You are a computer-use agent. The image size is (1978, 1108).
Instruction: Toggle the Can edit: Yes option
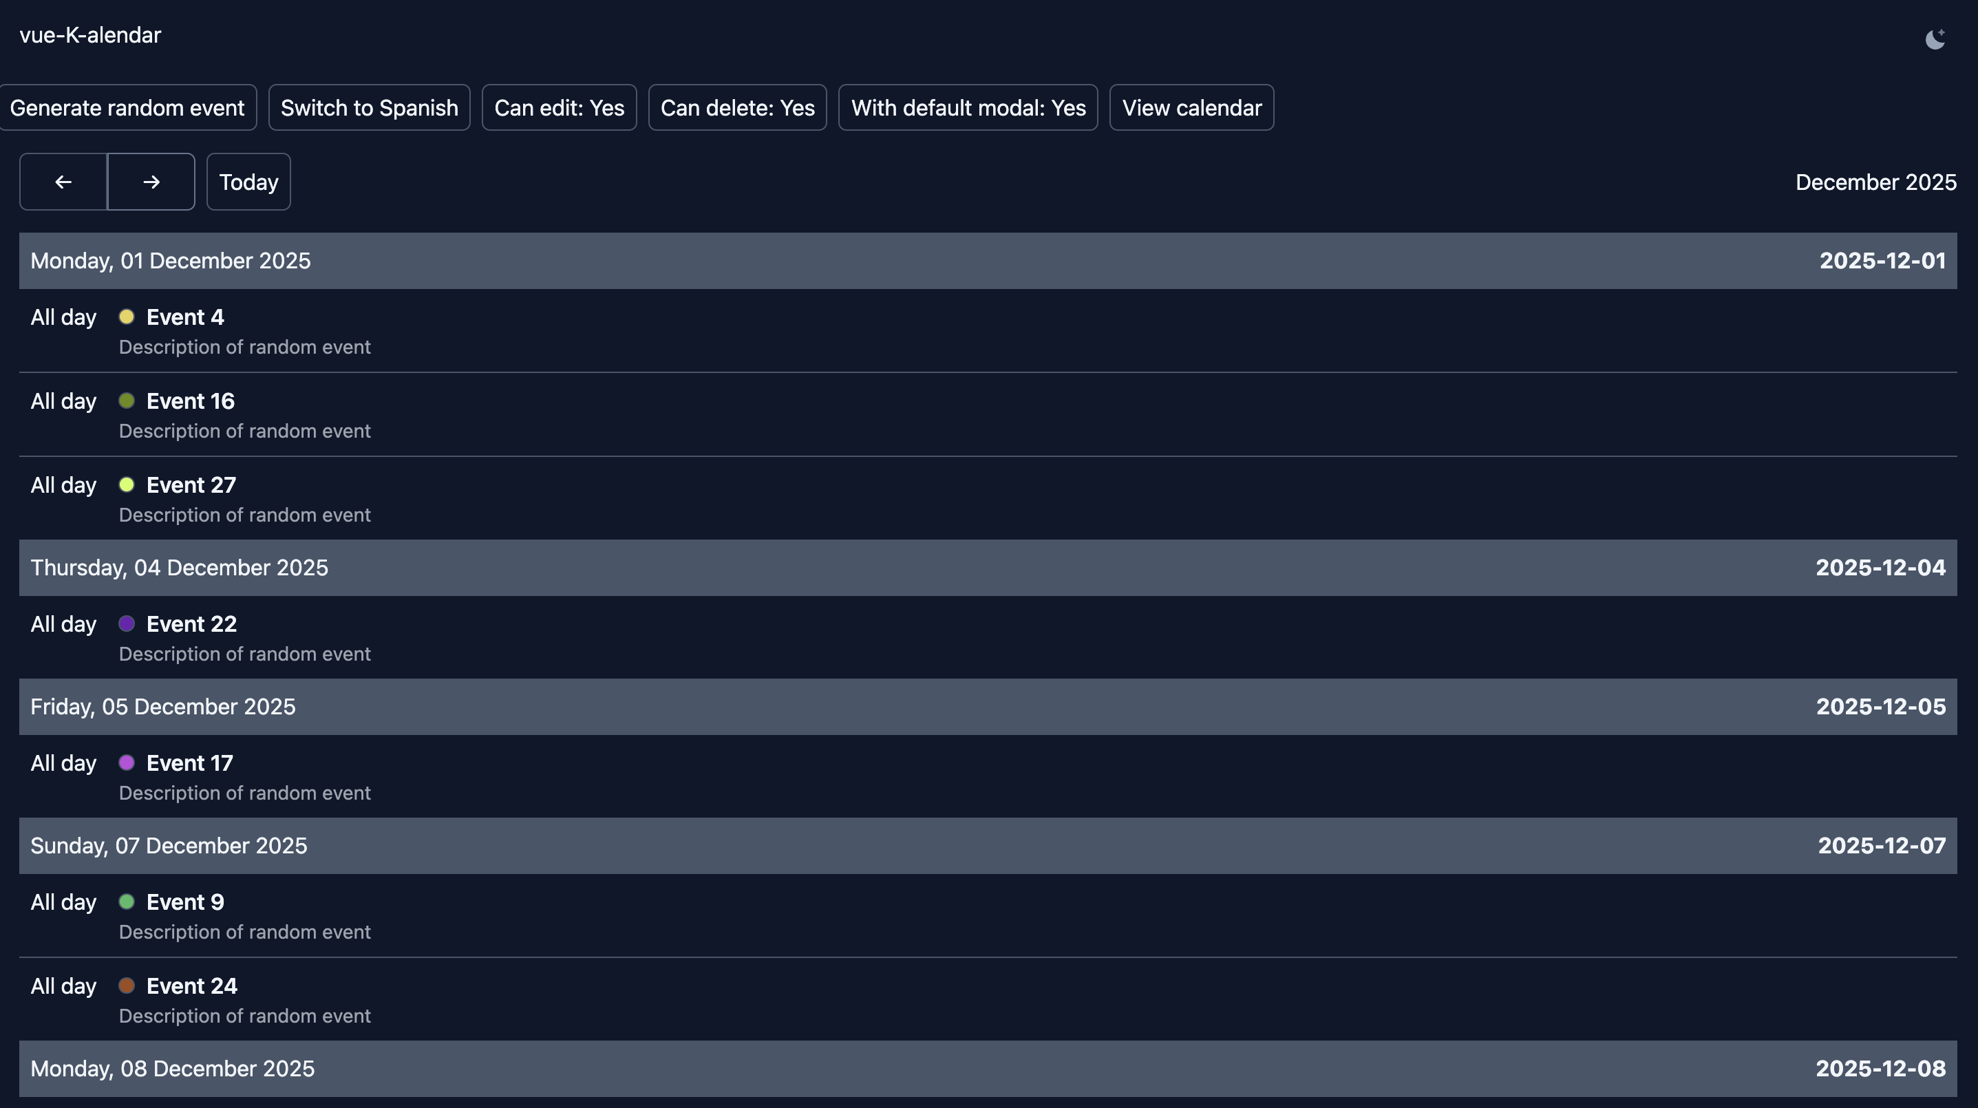pyautogui.click(x=559, y=107)
